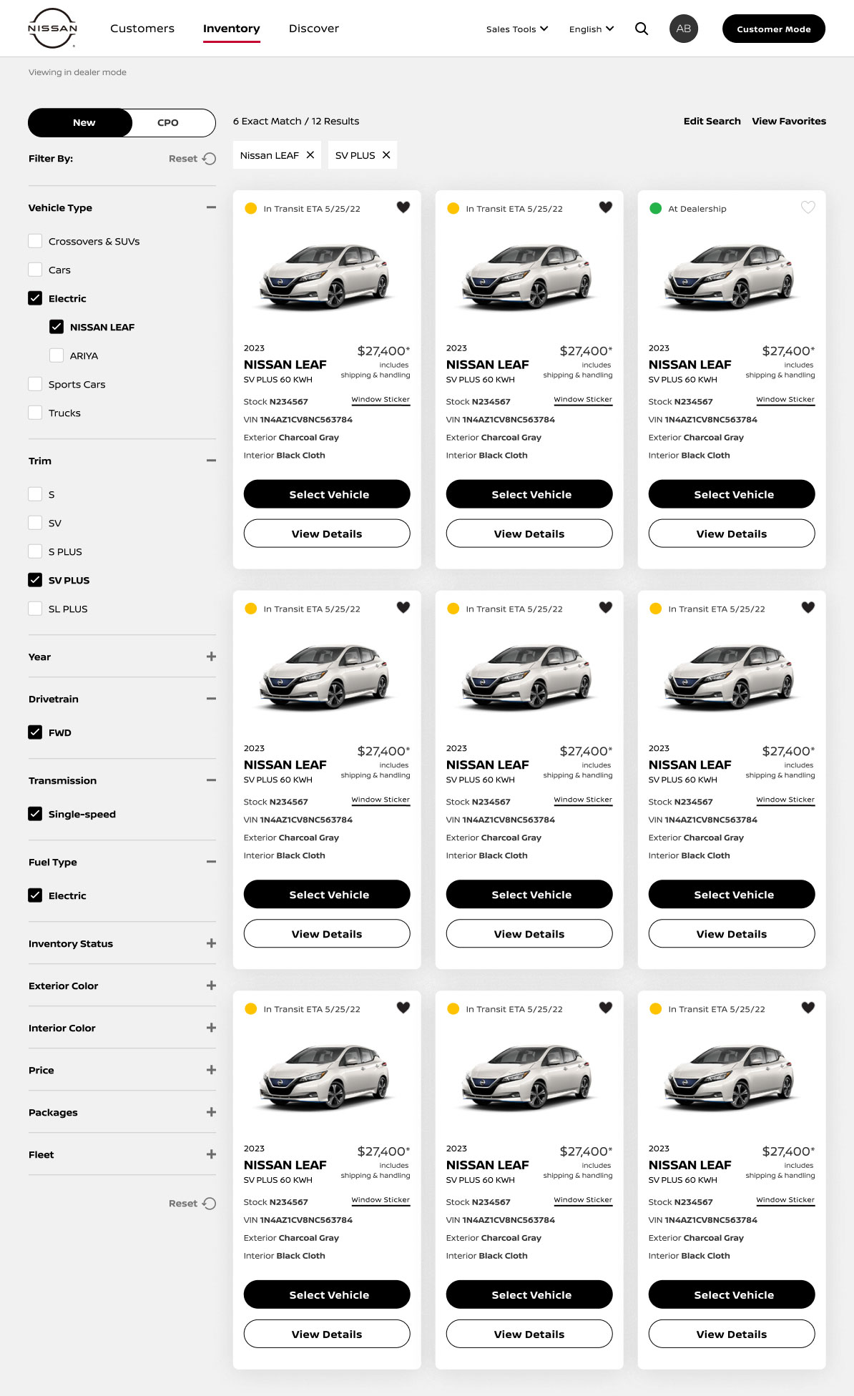Check the Crossovers & SUVs checkbox
The width and height of the screenshot is (854, 1396).
point(35,241)
